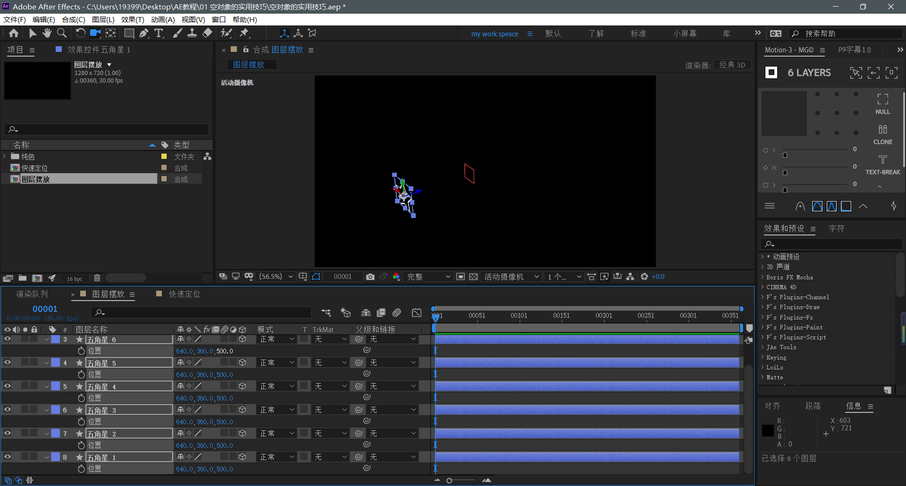Click the NULL button in Motion-3 panel

(x=882, y=104)
